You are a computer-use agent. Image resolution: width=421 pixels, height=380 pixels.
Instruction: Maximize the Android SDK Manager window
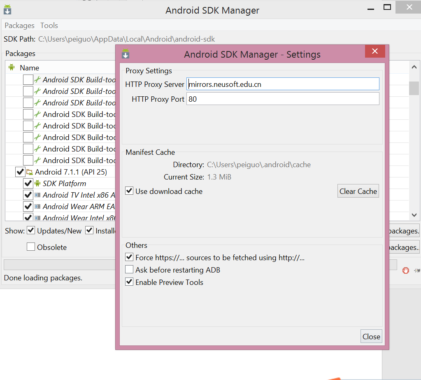click(x=387, y=7)
